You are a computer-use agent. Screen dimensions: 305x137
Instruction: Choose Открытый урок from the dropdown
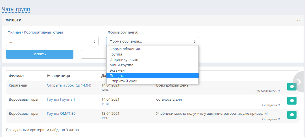tap(152, 81)
